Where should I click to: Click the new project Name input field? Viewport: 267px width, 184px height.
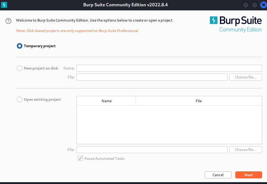[x=169, y=68]
